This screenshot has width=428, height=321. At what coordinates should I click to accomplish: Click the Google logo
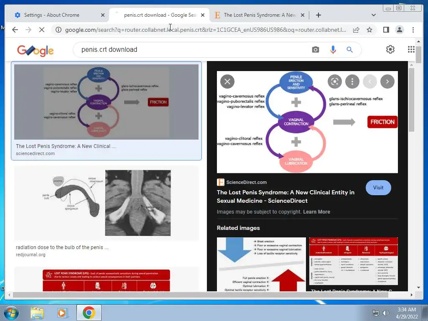pos(35,50)
